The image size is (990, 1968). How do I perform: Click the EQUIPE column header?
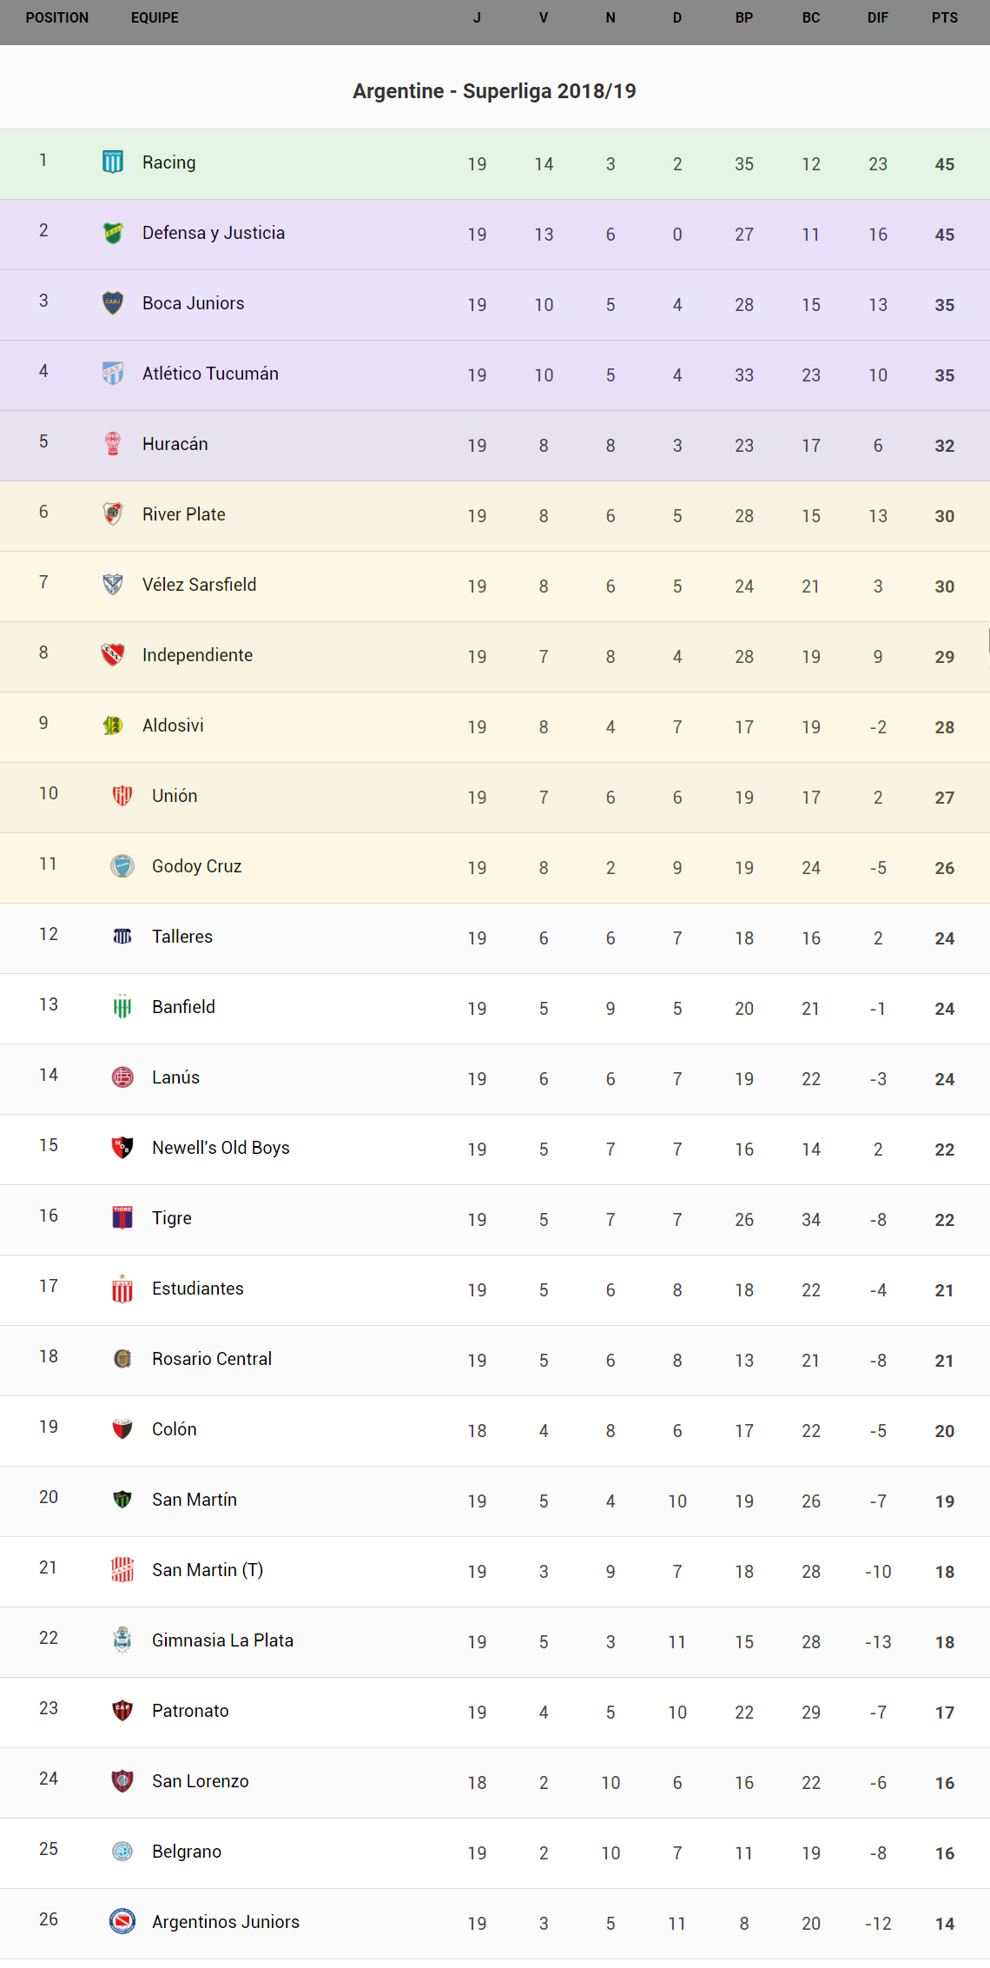click(155, 17)
